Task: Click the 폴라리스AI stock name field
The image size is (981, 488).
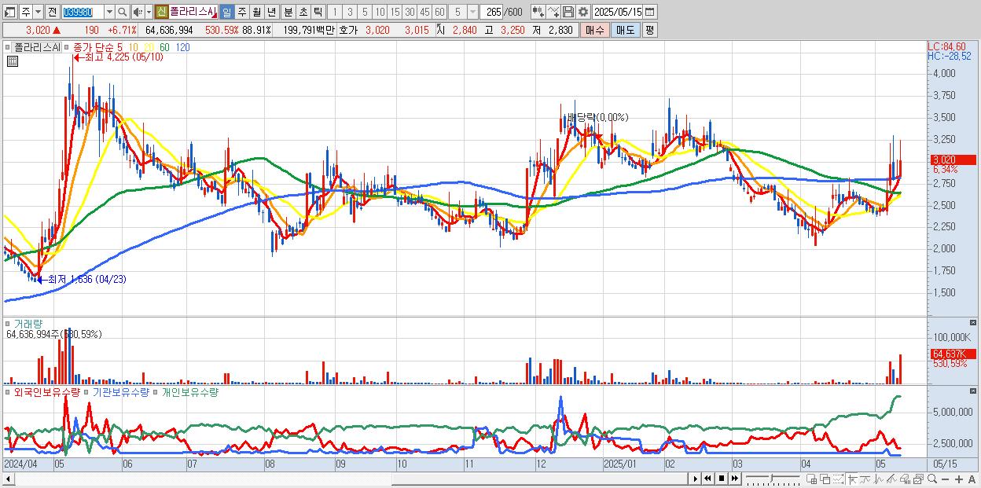Action: (193, 12)
